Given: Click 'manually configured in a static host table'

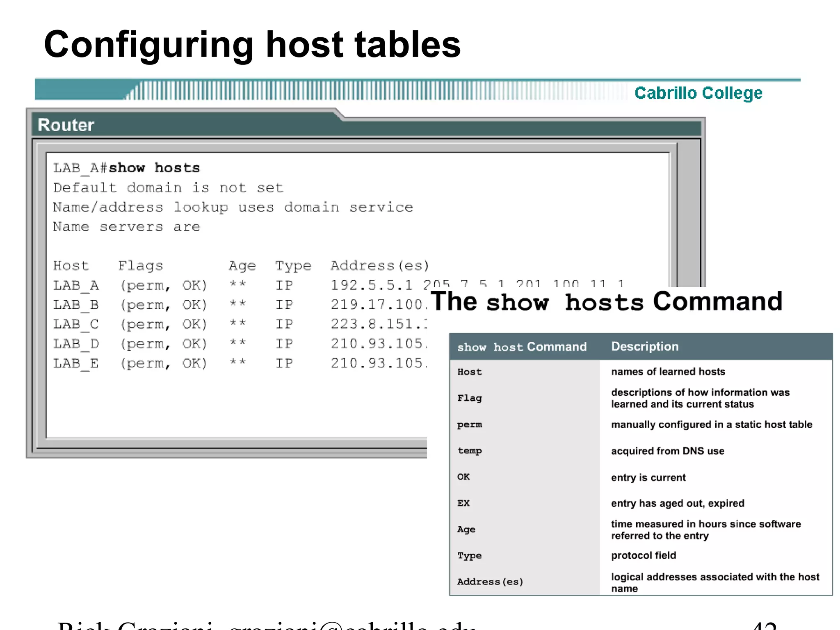Looking at the screenshot, I should (712, 425).
